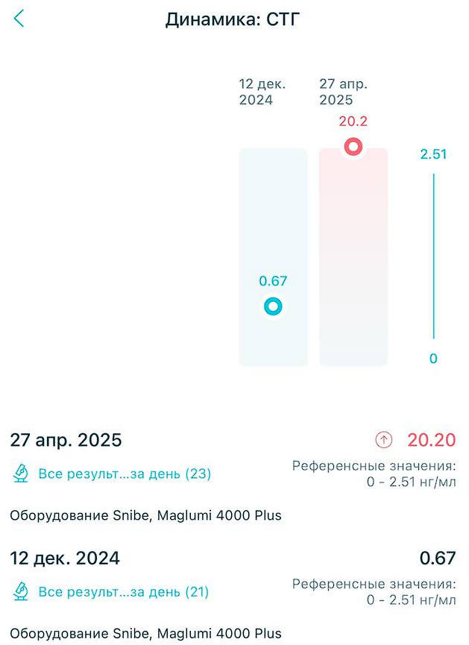Viewport: 469px width, 645px height.
Task: Toggle the 20.2 value label above the chart
Action: (353, 121)
